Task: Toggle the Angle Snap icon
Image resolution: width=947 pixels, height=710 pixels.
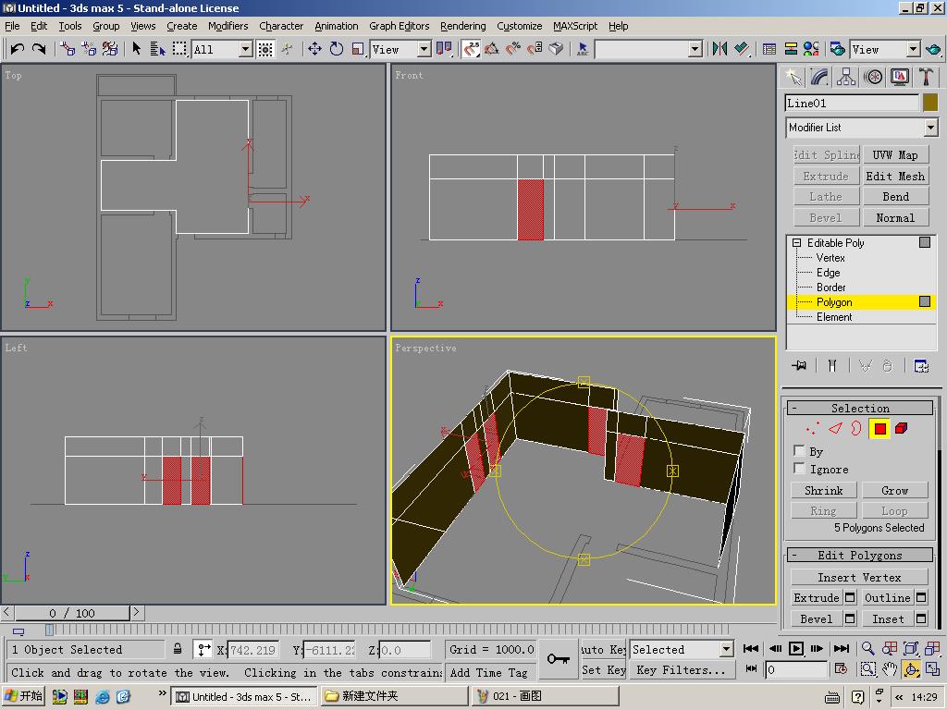Action: click(492, 49)
